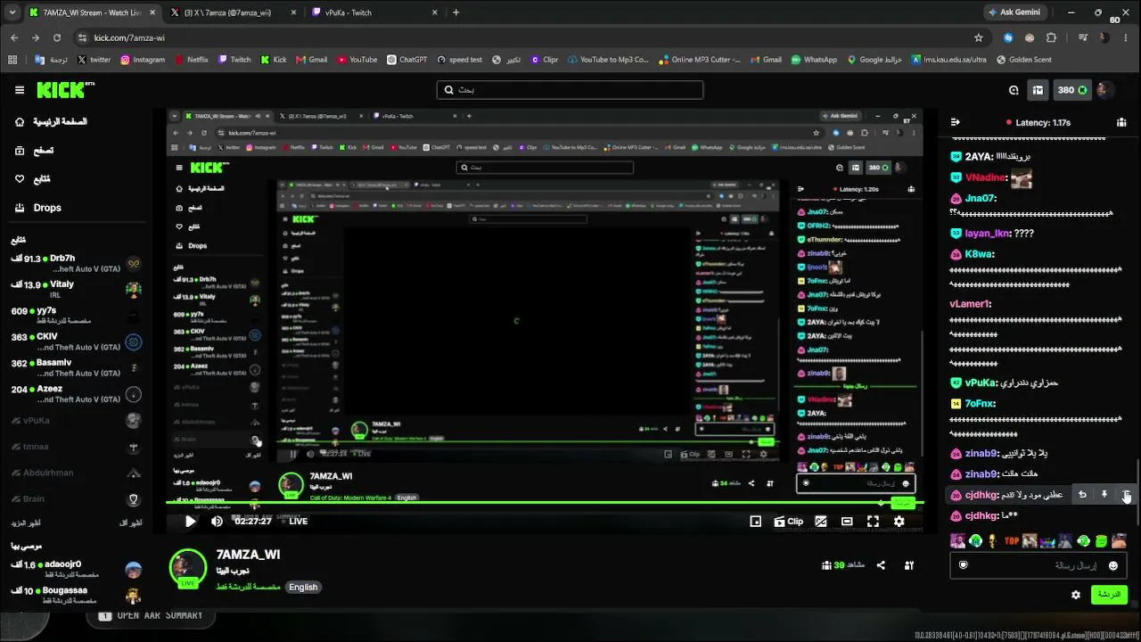Open the Instagram bookmark
Viewport: 1141px width, 642px height.
tap(143, 60)
